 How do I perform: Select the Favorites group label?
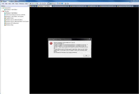pos(7,11)
